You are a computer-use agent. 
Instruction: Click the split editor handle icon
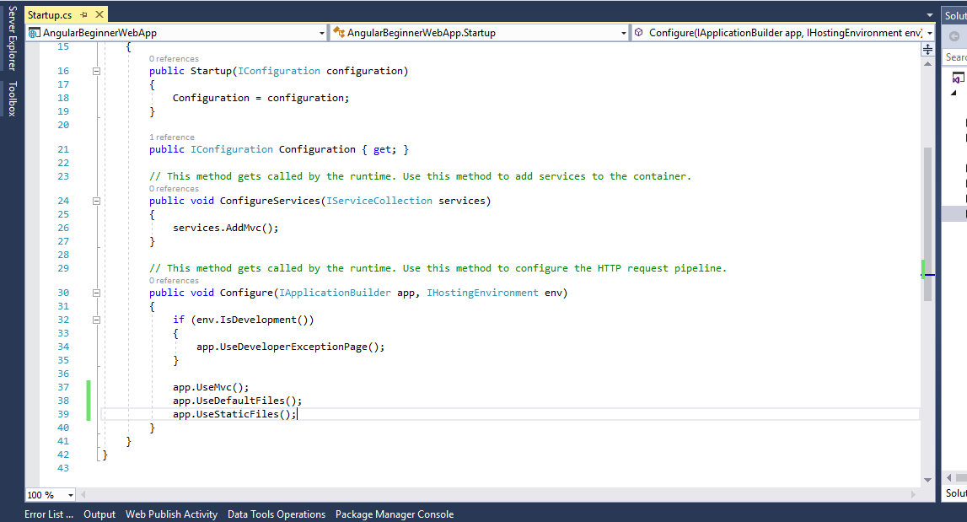pyautogui.click(x=927, y=49)
